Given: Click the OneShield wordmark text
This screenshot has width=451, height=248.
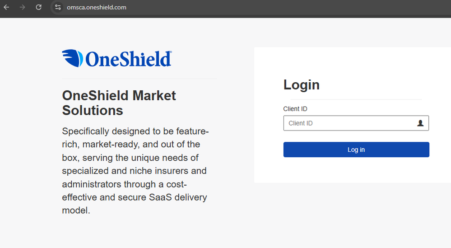Looking at the screenshot, I should [x=128, y=59].
